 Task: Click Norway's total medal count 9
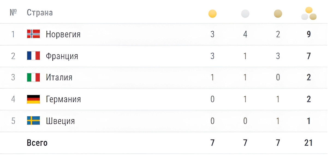pos(309,34)
